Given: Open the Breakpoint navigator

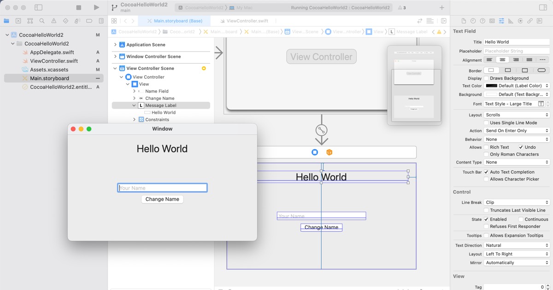Looking at the screenshot, I should click(89, 21).
